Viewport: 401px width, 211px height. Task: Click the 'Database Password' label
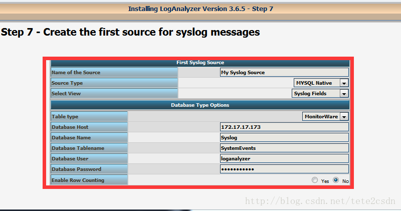pos(77,169)
